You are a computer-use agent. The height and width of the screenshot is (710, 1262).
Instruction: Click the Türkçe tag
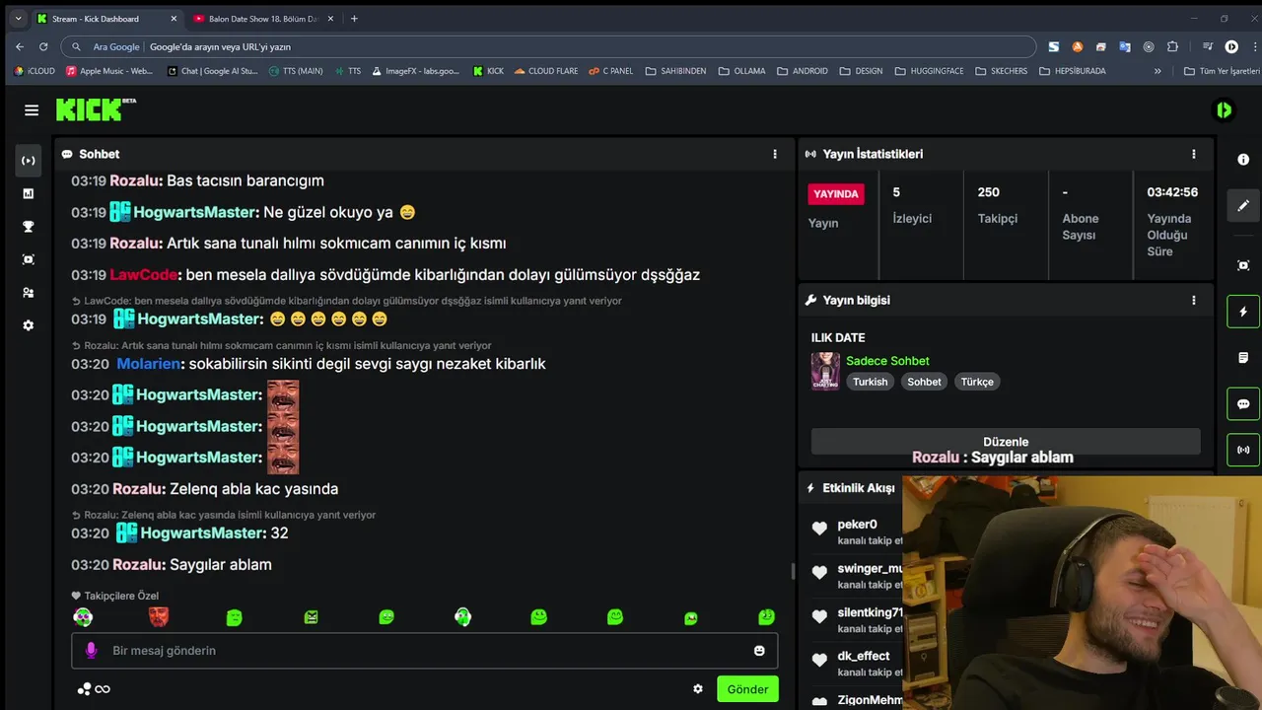click(977, 382)
